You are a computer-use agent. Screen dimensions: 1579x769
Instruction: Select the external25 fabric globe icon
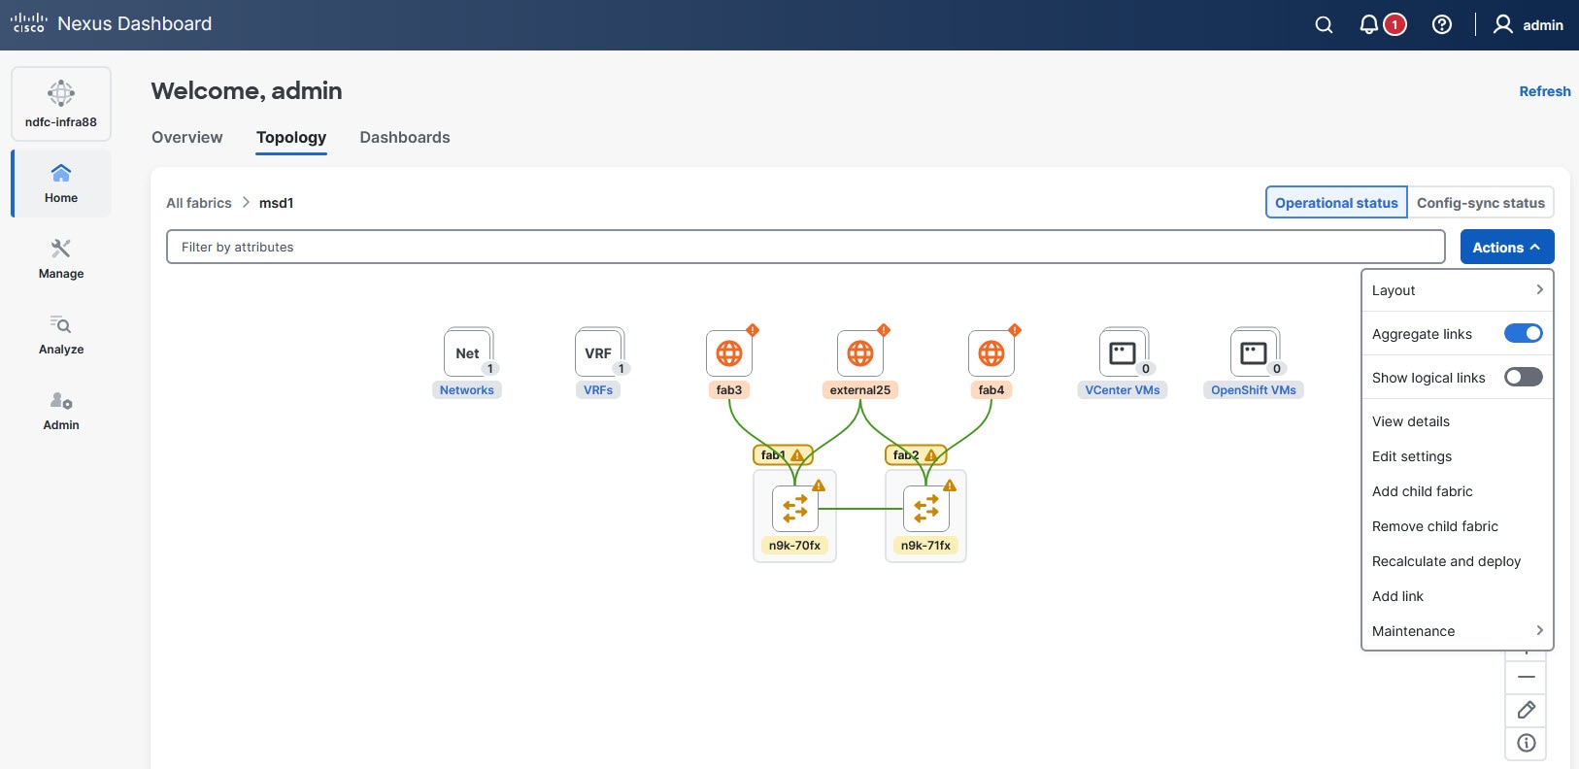pos(860,353)
